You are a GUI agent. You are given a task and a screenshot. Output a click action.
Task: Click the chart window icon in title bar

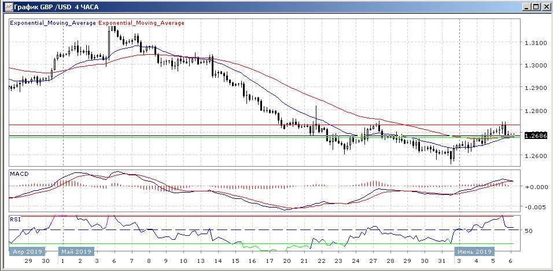point(6,7)
